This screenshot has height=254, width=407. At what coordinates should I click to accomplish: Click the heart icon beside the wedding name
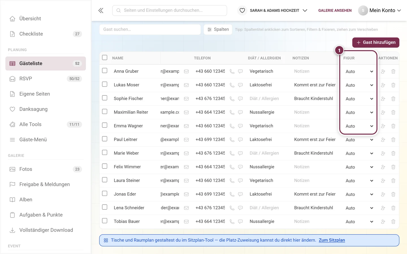point(242,10)
